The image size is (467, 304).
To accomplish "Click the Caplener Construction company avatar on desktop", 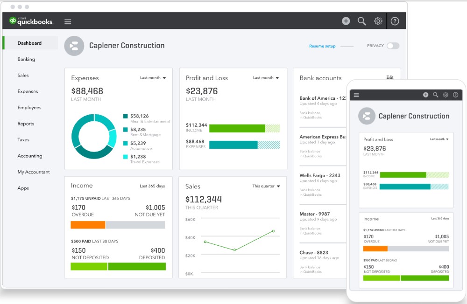I will tap(74, 46).
